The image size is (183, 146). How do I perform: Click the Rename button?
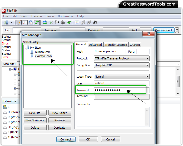coord(60,120)
